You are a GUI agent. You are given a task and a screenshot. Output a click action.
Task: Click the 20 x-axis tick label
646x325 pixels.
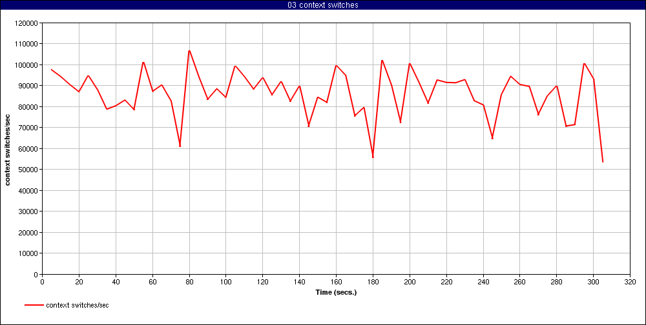[79, 281]
